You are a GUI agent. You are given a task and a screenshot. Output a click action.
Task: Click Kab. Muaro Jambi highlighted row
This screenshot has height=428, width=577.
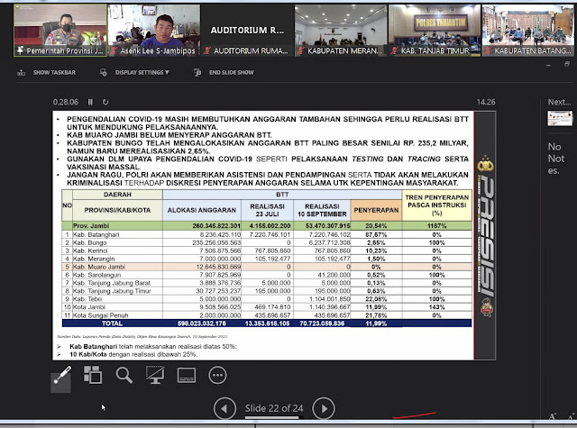coord(267,267)
